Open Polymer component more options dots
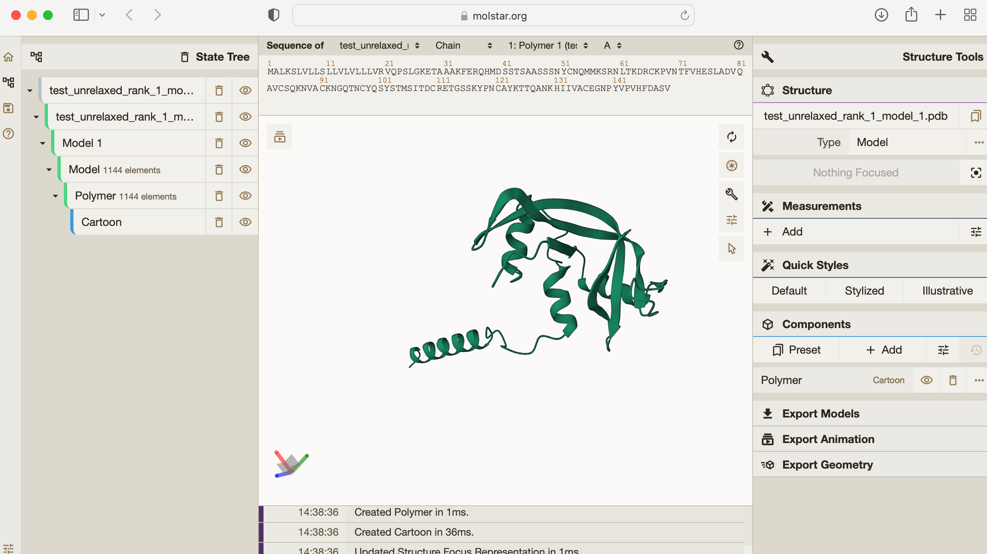Image resolution: width=987 pixels, height=554 pixels. (x=979, y=380)
